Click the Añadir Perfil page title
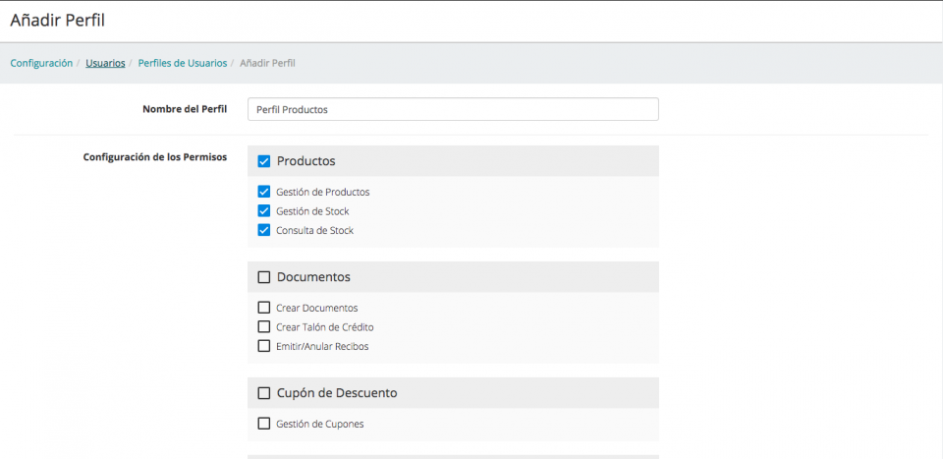The image size is (943, 459). tap(57, 21)
